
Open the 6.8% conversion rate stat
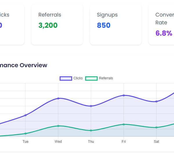[164, 33]
